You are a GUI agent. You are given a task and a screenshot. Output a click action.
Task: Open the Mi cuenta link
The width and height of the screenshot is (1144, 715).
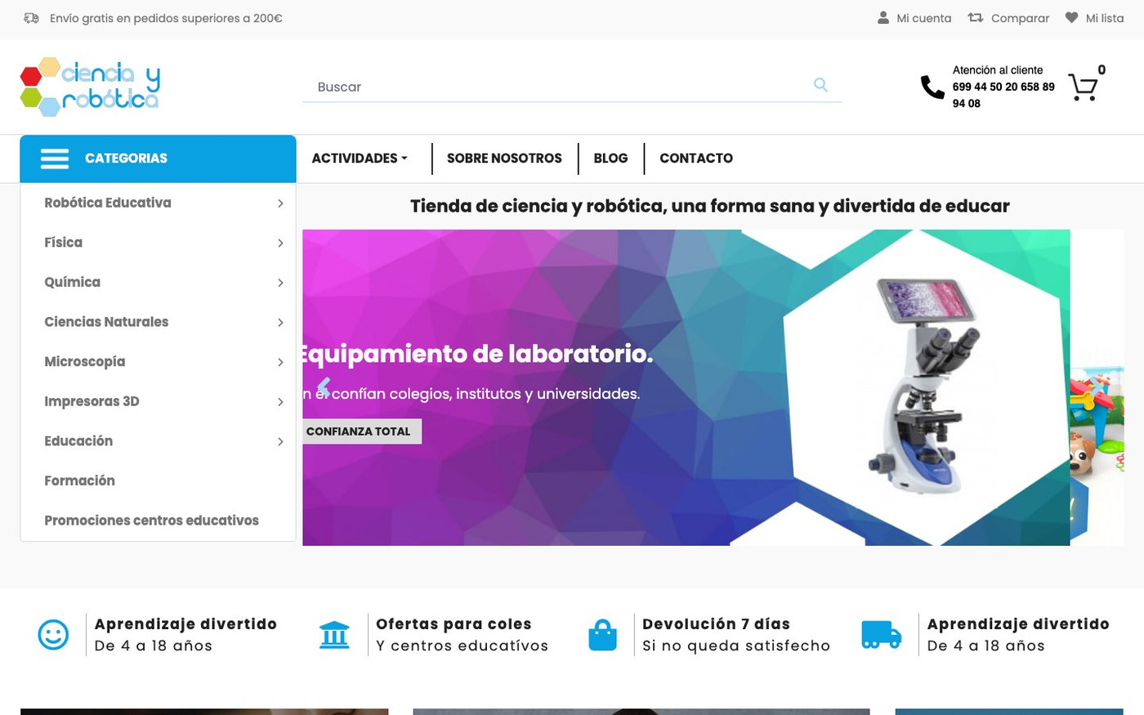click(x=923, y=18)
